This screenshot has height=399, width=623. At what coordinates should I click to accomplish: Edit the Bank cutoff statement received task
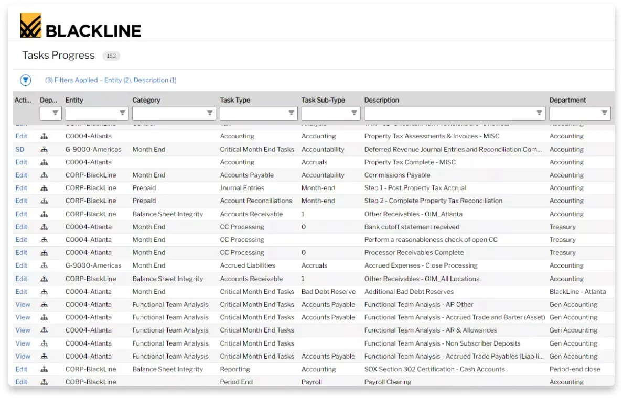21,227
